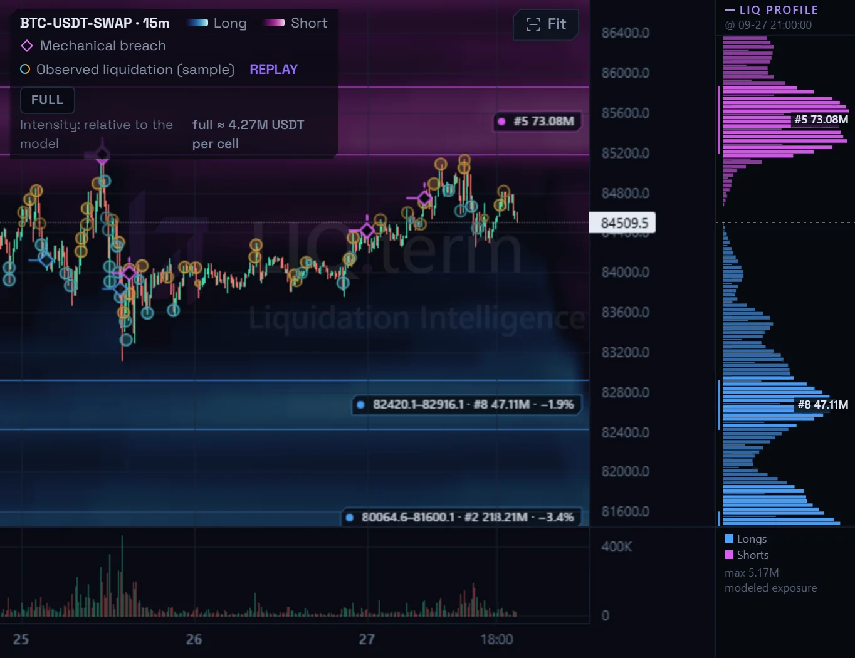Click the 86400.0 price axis label

[x=626, y=33]
